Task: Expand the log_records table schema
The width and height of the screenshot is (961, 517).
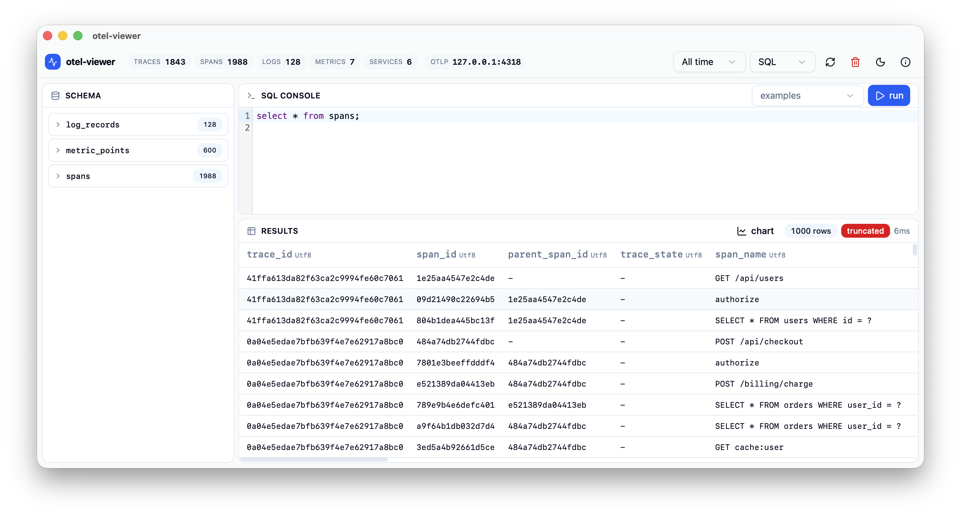Action: pyautogui.click(x=138, y=125)
